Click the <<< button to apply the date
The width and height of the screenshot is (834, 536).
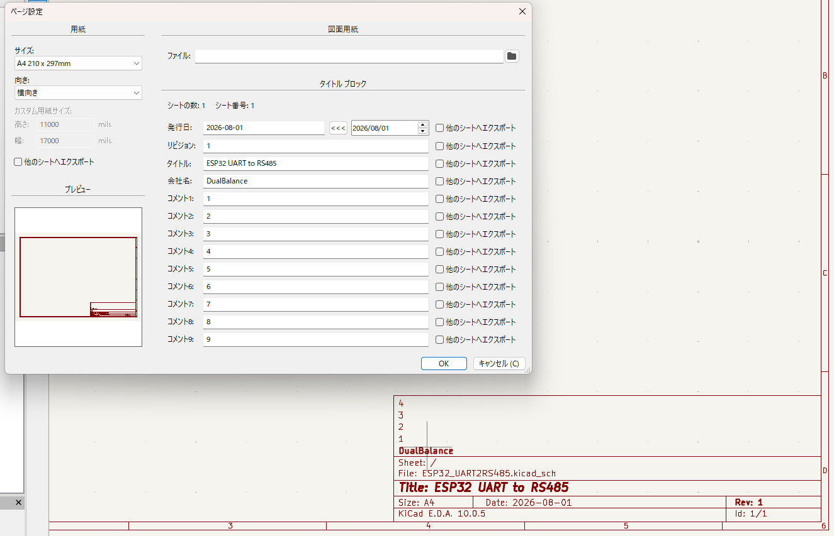(x=338, y=128)
